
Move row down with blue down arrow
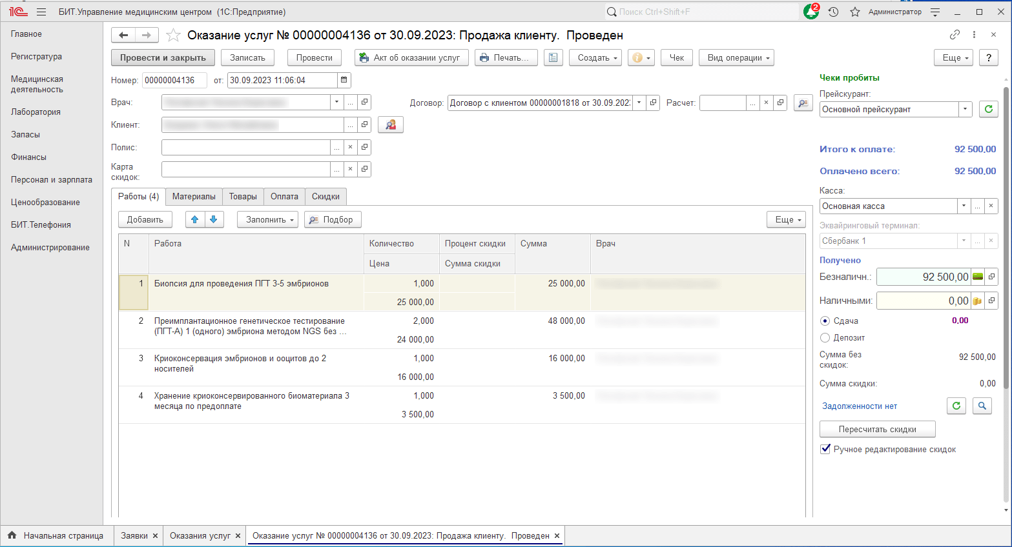(214, 219)
